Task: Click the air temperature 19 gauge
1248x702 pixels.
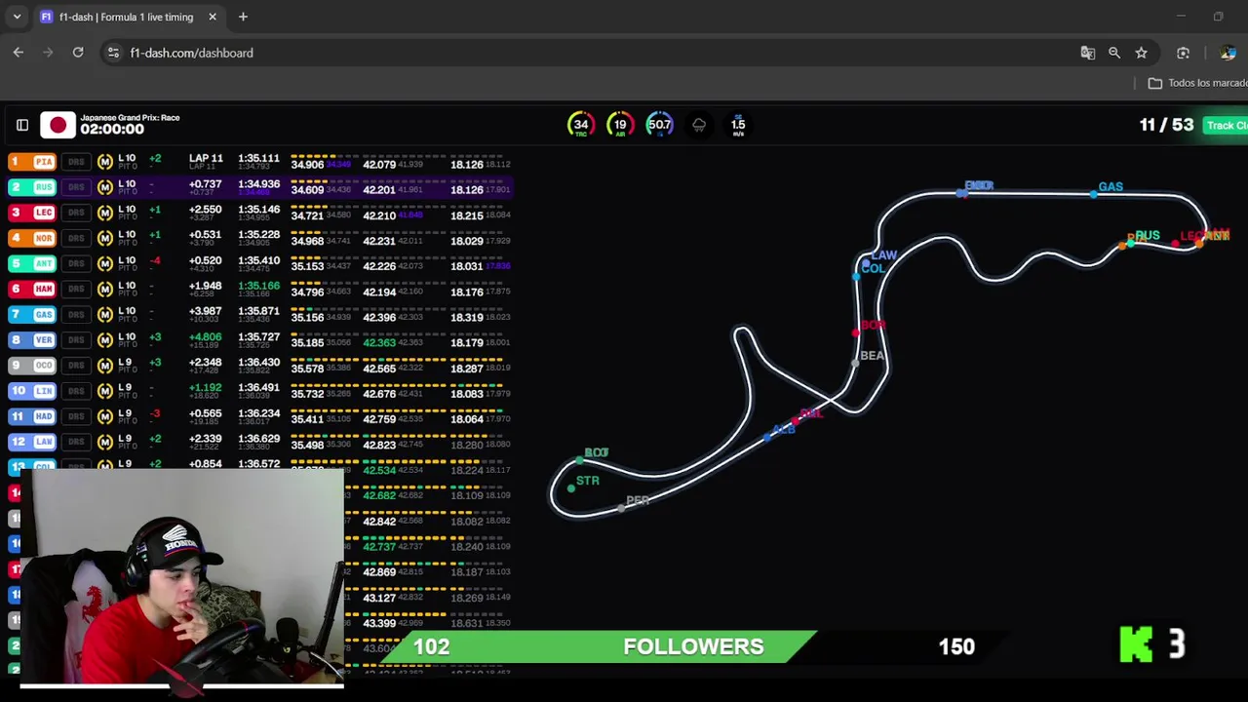Action: tap(620, 125)
